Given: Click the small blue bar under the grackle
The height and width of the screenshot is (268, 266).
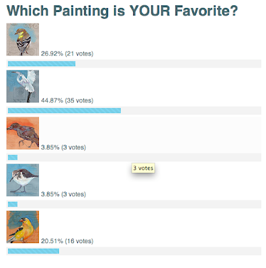Looking at the screenshot, I should 13,157.
